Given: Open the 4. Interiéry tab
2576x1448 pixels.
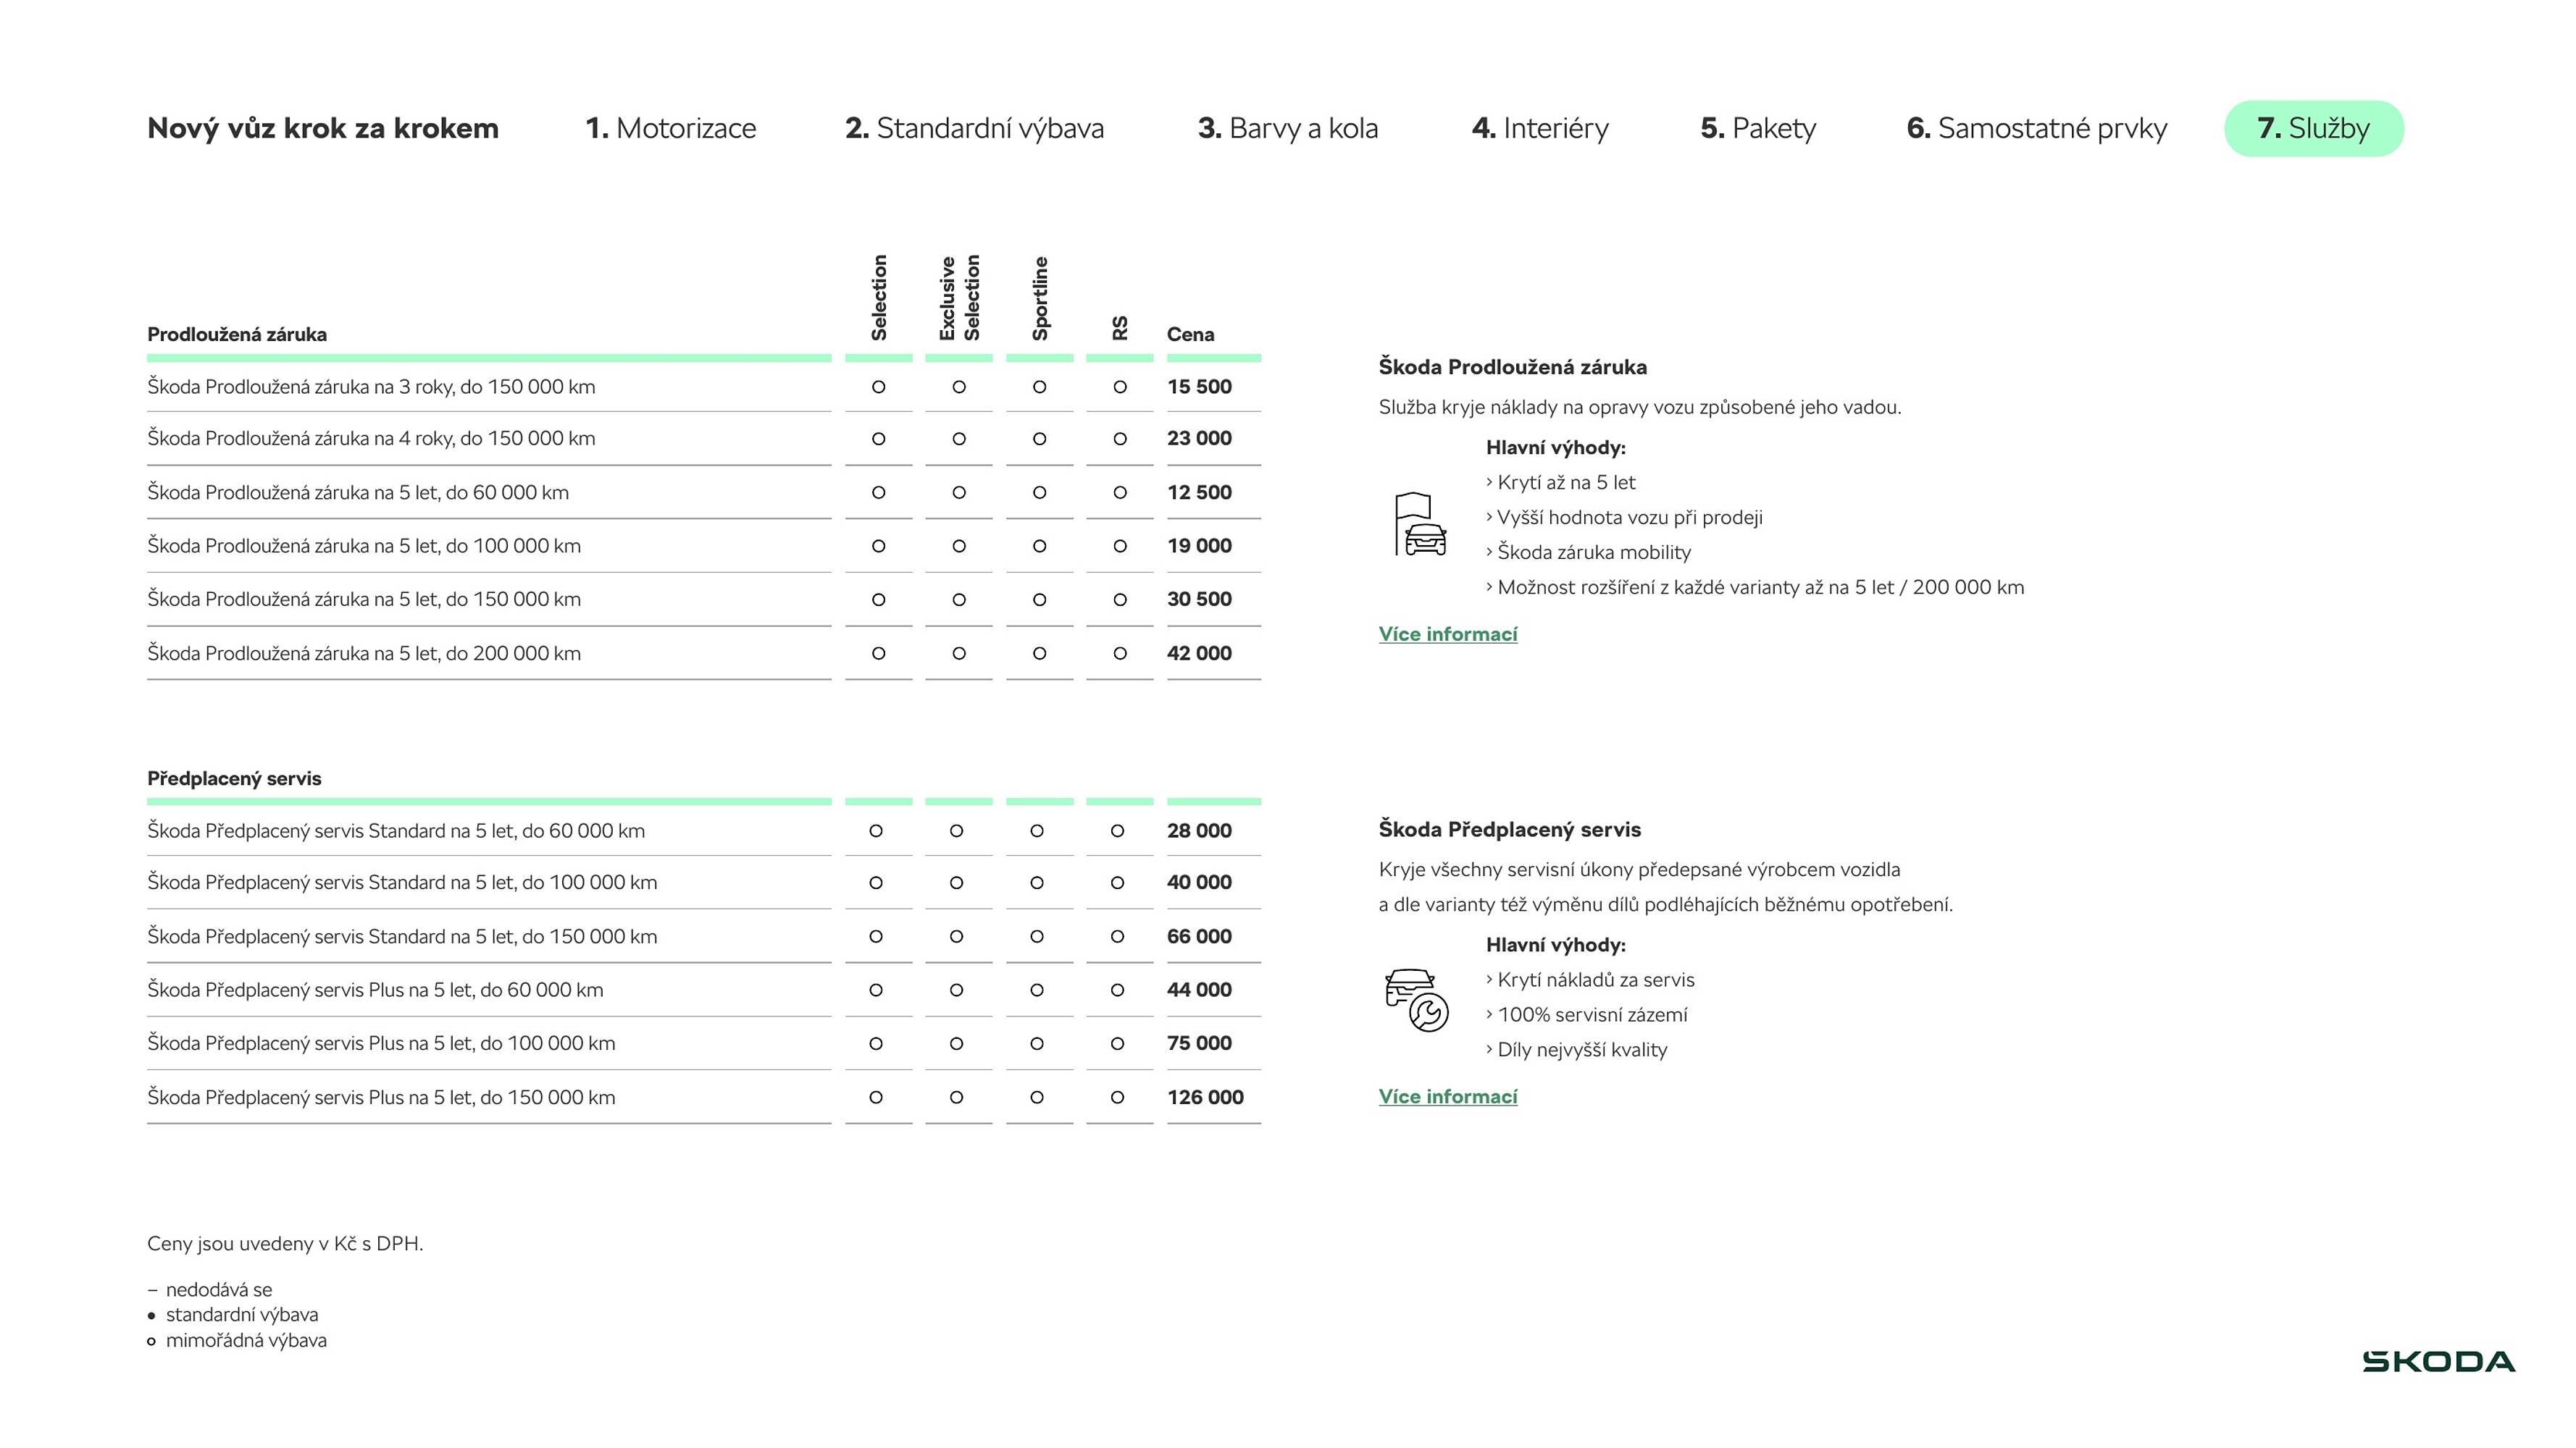Looking at the screenshot, I should (x=1540, y=128).
